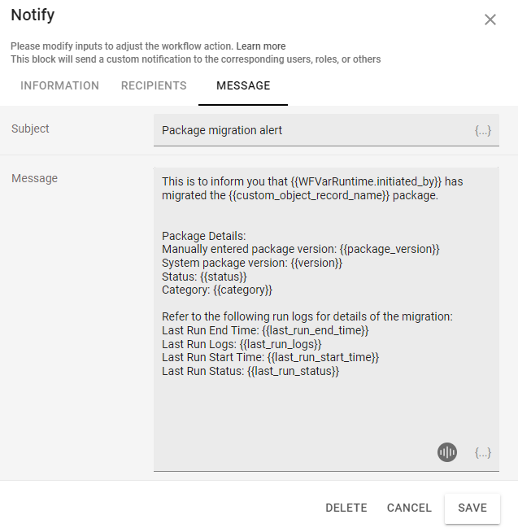Click the audio waveform icon in Message box
518x532 pixels.
(x=447, y=452)
